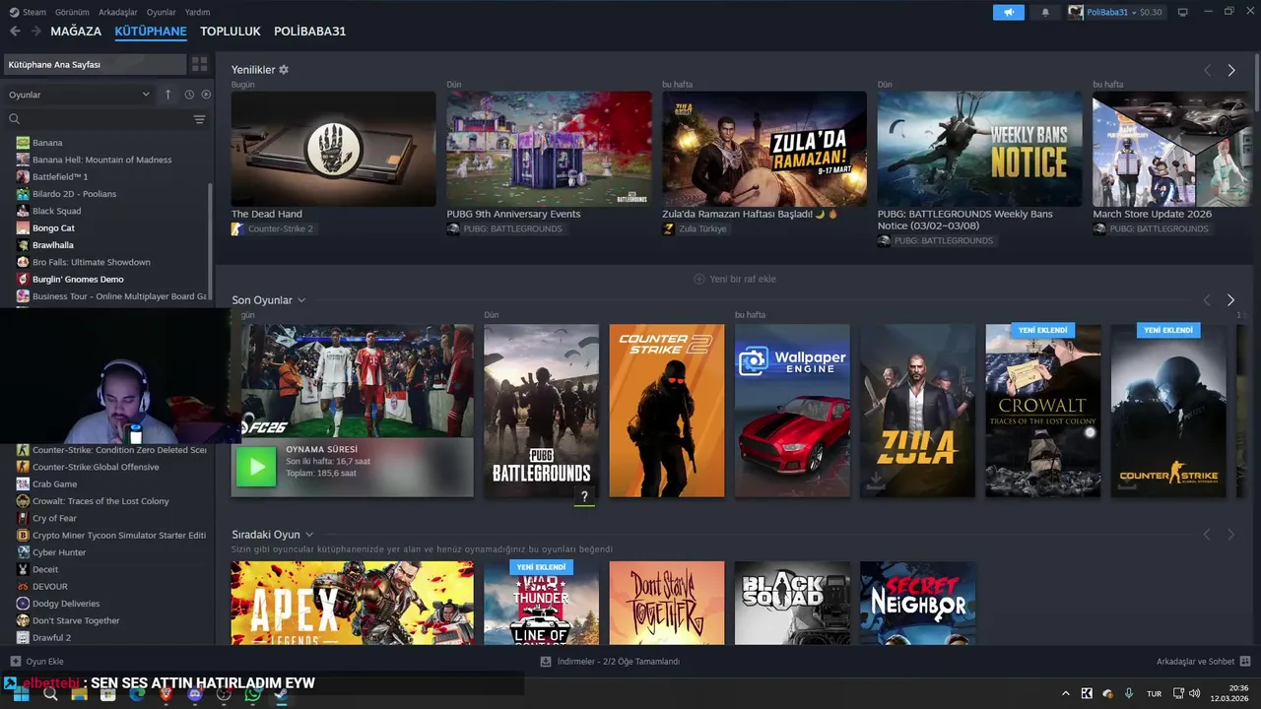Viewport: 1261px width, 709px height.
Task: Open Zula'da Ramazan news card
Action: pos(764,149)
